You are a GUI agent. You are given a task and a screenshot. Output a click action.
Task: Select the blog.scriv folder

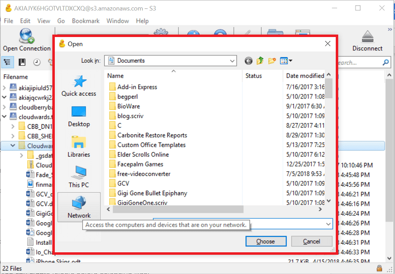(126, 116)
